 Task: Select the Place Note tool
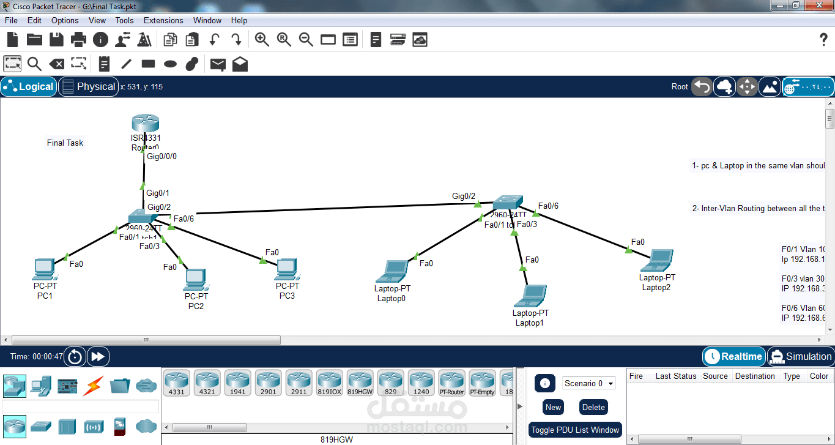(104, 64)
